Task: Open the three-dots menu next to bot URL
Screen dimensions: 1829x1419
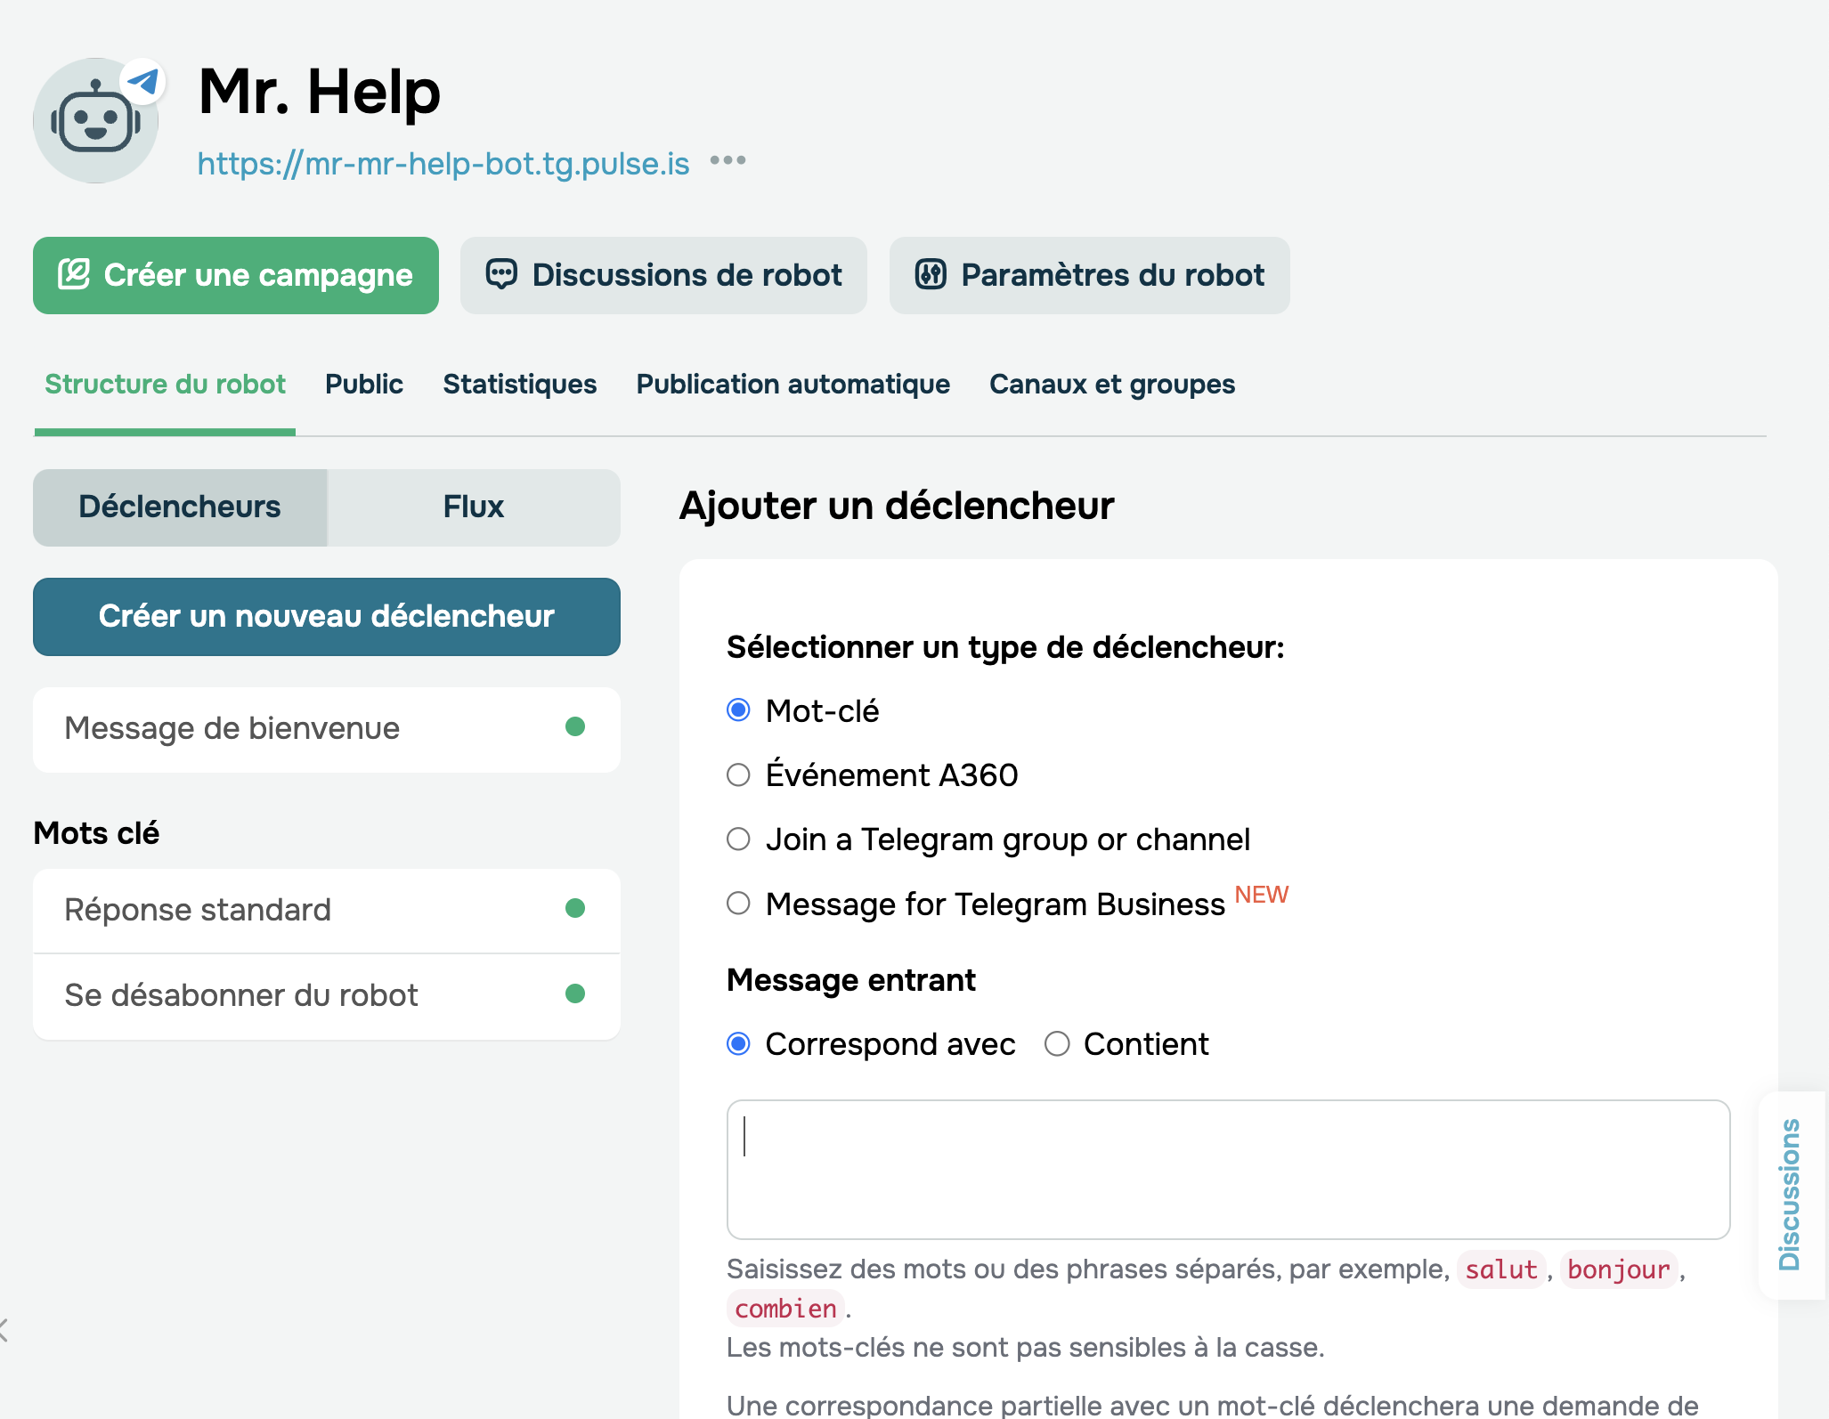Action: 728,161
